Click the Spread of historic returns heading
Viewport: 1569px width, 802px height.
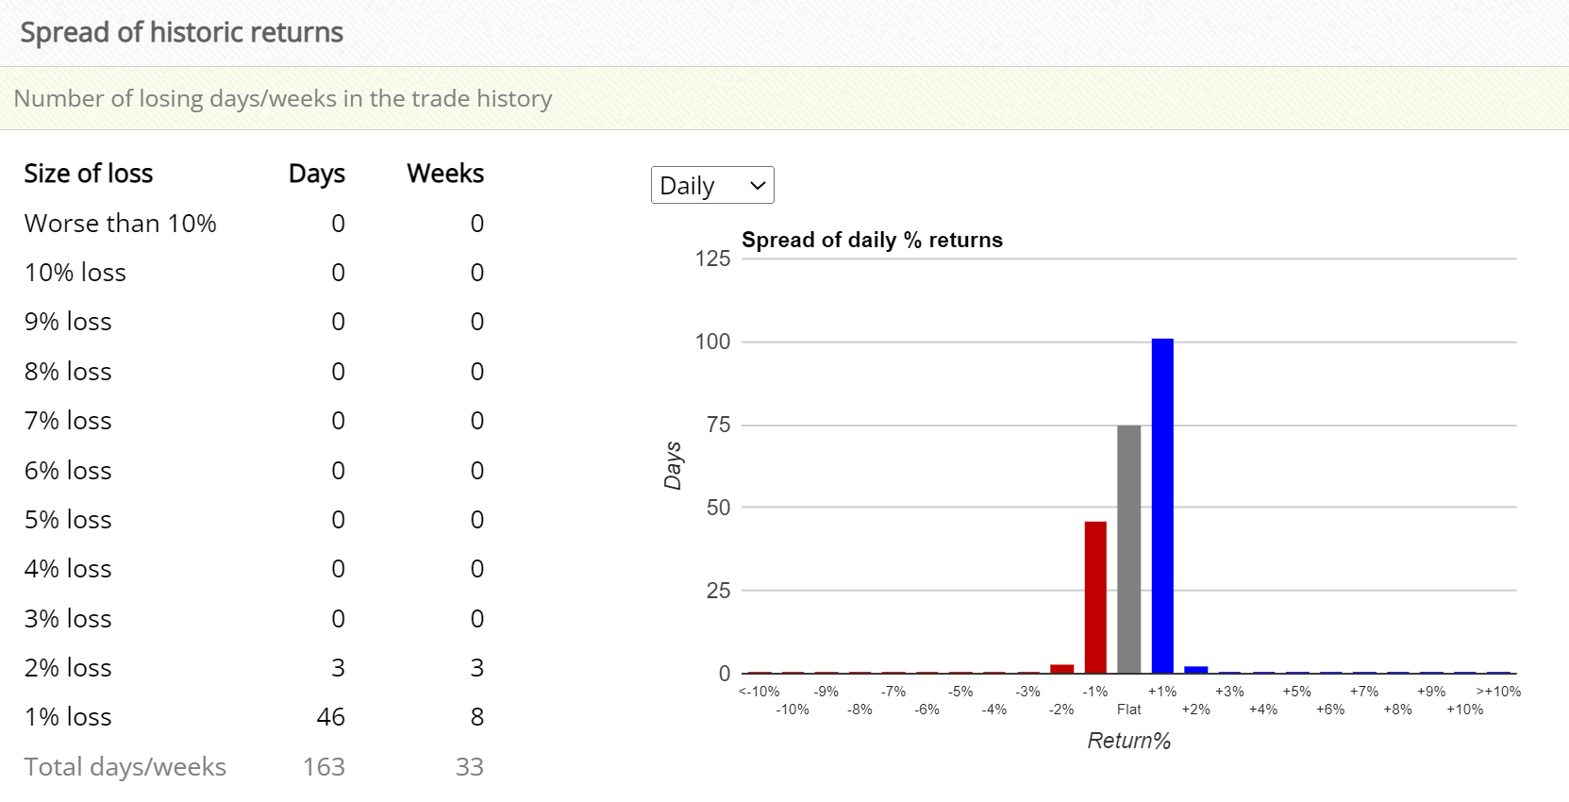pyautogui.click(x=182, y=33)
